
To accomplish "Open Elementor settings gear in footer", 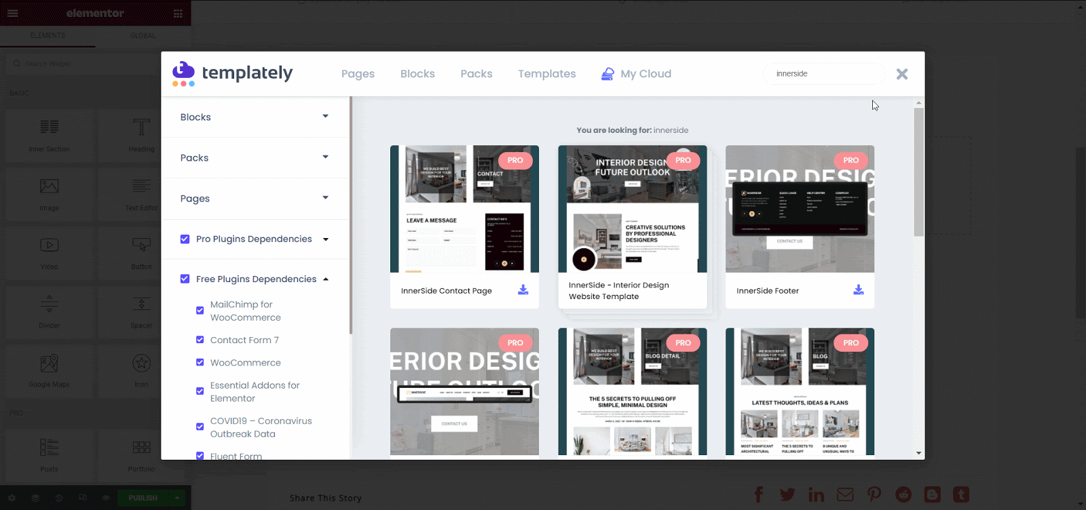I will [12, 498].
